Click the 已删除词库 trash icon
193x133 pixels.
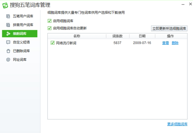click(x=8, y=51)
